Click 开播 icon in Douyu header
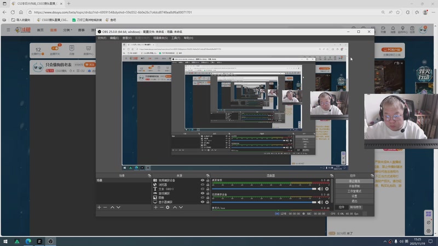 click(x=383, y=30)
